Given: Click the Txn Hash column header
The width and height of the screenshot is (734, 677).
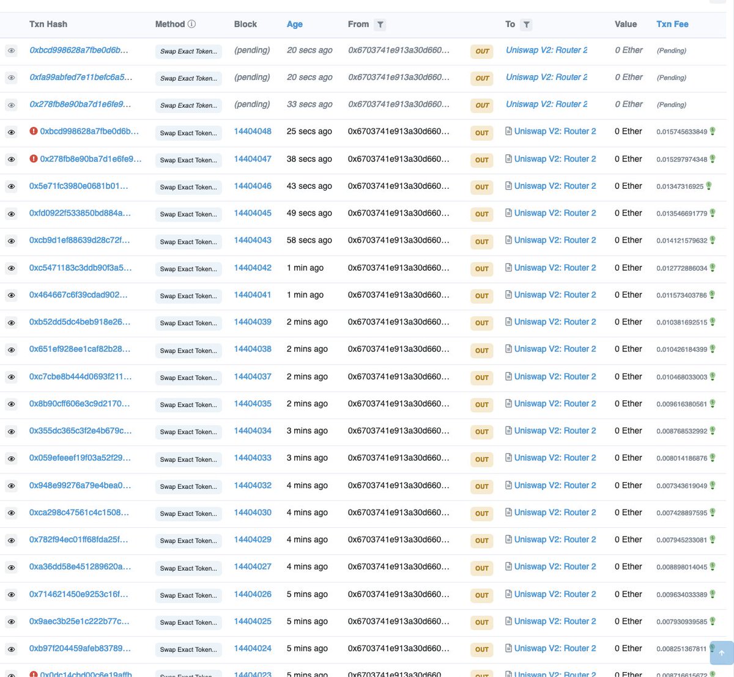Looking at the screenshot, I should pos(48,24).
